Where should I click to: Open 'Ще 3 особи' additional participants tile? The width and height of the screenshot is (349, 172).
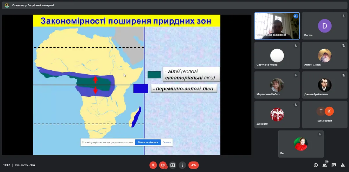[x=325, y=114]
